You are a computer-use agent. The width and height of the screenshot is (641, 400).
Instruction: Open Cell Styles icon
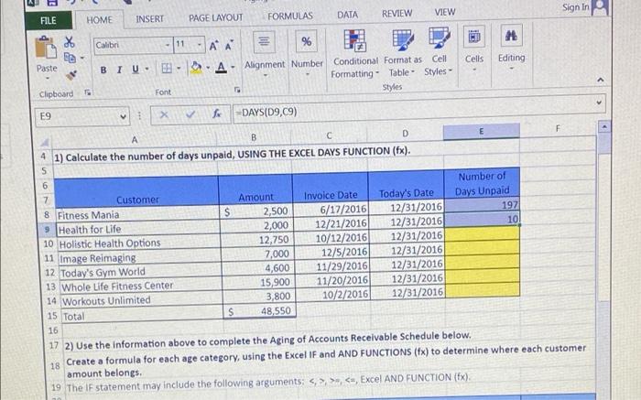coord(439,38)
